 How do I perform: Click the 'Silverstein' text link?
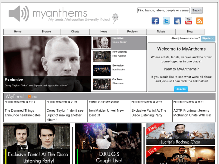coord(118,83)
